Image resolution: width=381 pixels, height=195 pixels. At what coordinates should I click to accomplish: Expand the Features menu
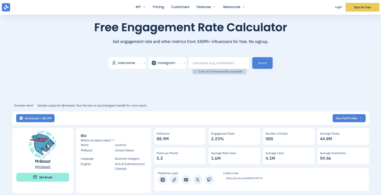pos(206,7)
